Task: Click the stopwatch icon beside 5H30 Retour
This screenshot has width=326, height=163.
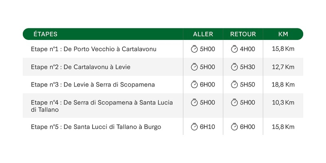Action: 234,67
